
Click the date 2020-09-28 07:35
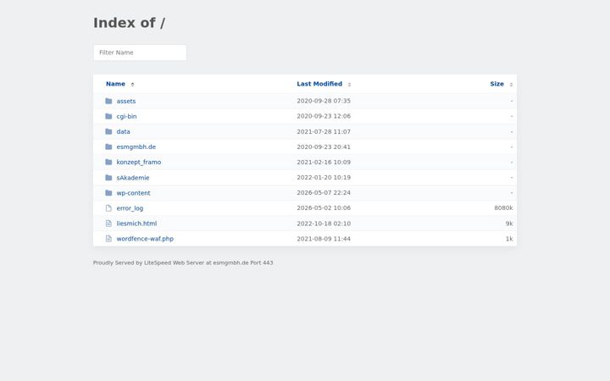click(x=324, y=101)
